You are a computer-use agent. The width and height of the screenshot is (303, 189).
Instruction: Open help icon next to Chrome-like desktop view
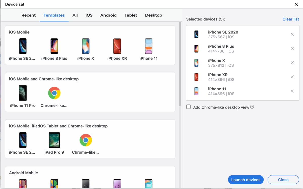252,107
